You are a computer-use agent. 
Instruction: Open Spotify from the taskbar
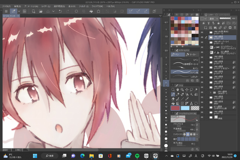pos(137,156)
